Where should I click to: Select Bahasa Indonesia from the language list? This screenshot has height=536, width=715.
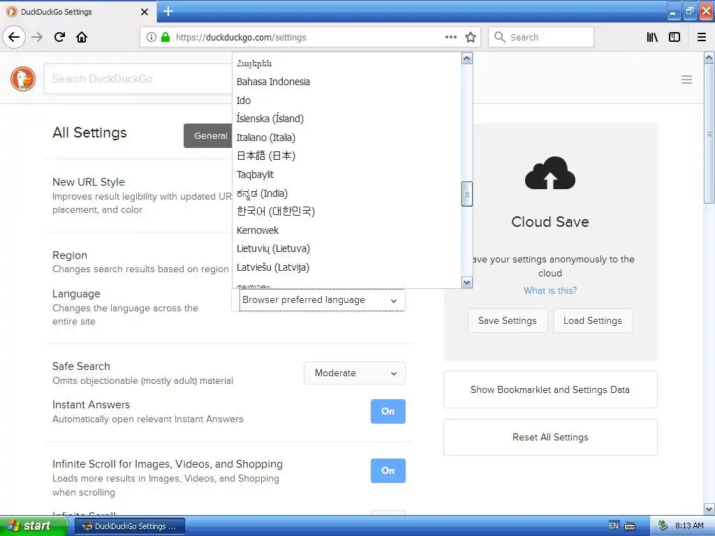tap(346, 82)
